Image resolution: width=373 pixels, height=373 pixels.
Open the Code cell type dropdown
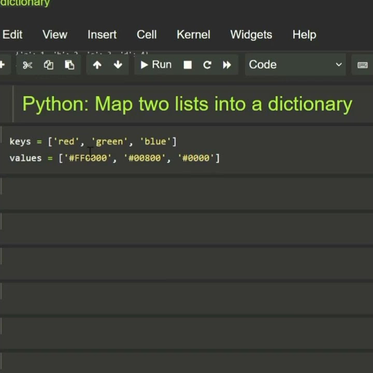pos(295,65)
